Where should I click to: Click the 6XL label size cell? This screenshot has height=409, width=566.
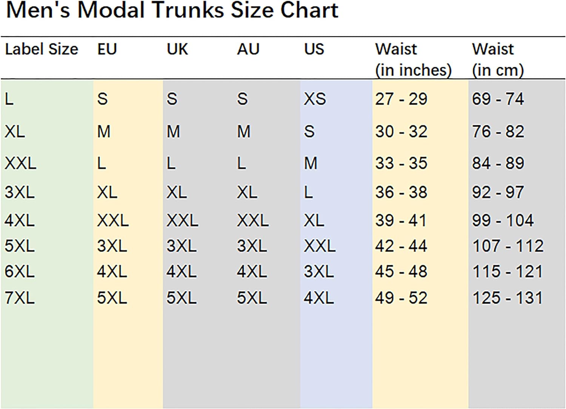pos(20,272)
